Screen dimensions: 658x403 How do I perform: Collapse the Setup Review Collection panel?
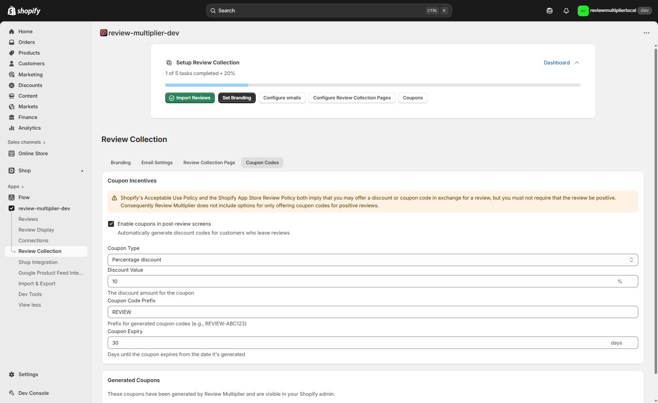coord(577,62)
